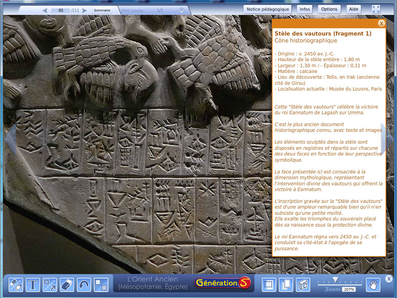Click the Options button
The width and height of the screenshot is (397, 298).
pos(329,9)
